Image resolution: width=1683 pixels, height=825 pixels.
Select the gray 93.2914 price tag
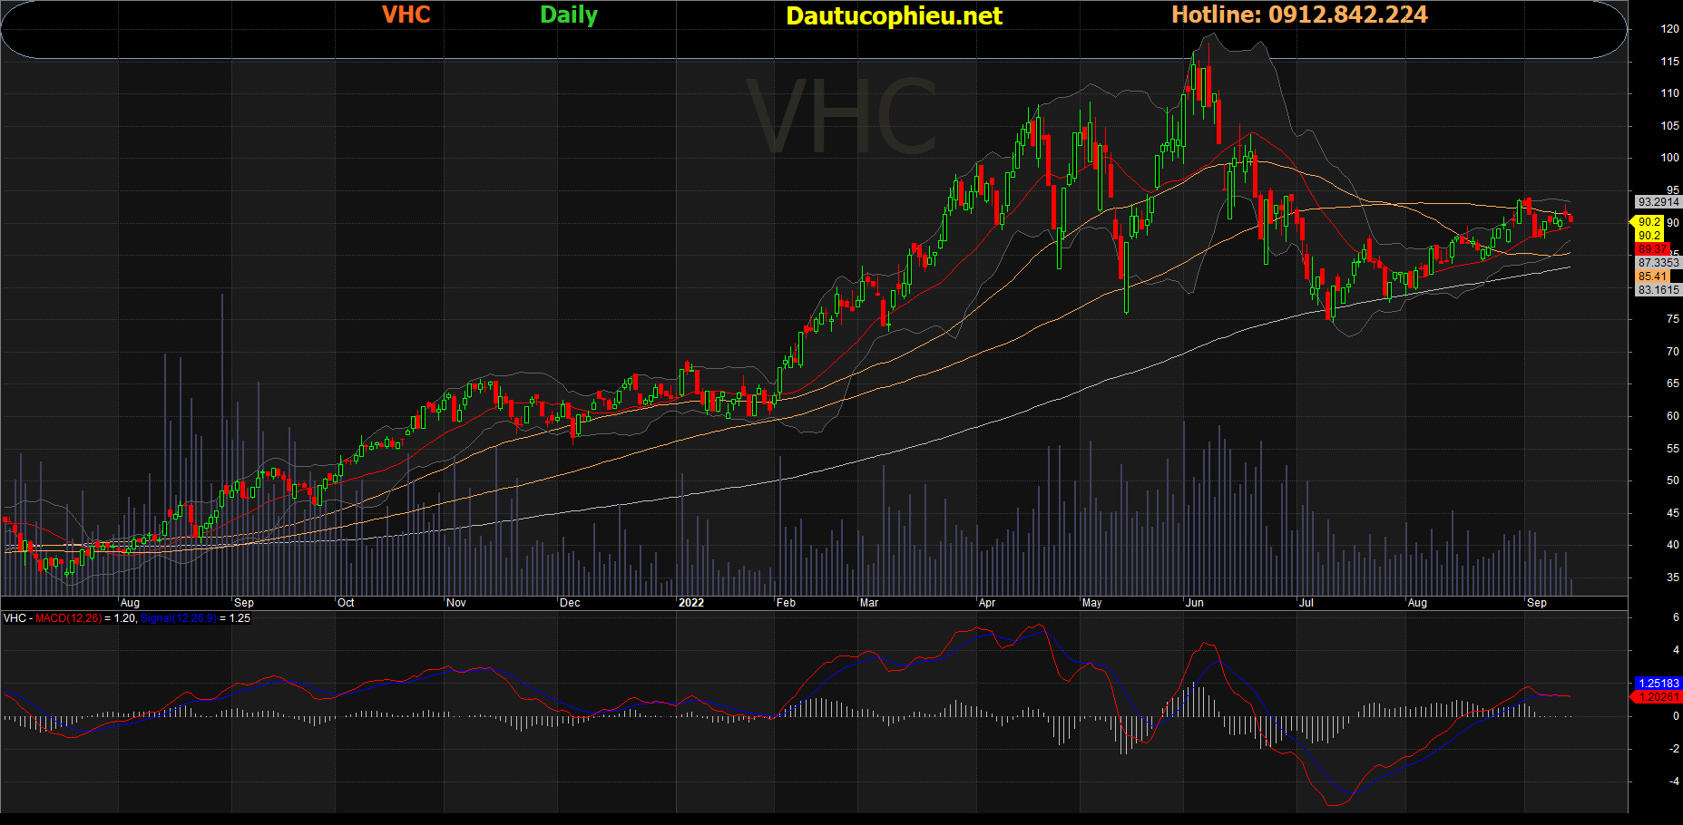(x=1658, y=202)
